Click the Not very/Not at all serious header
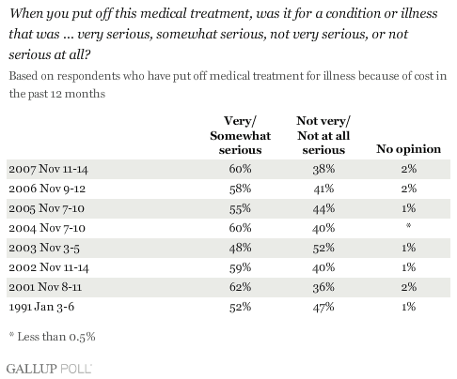Viewport: 457px width, 379px height. click(x=323, y=135)
